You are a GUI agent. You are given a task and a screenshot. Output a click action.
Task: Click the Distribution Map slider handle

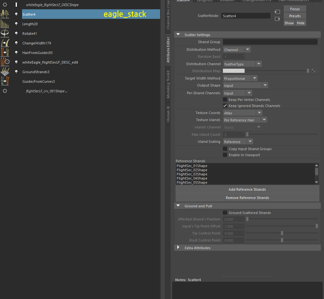pyautogui.click(x=308, y=71)
